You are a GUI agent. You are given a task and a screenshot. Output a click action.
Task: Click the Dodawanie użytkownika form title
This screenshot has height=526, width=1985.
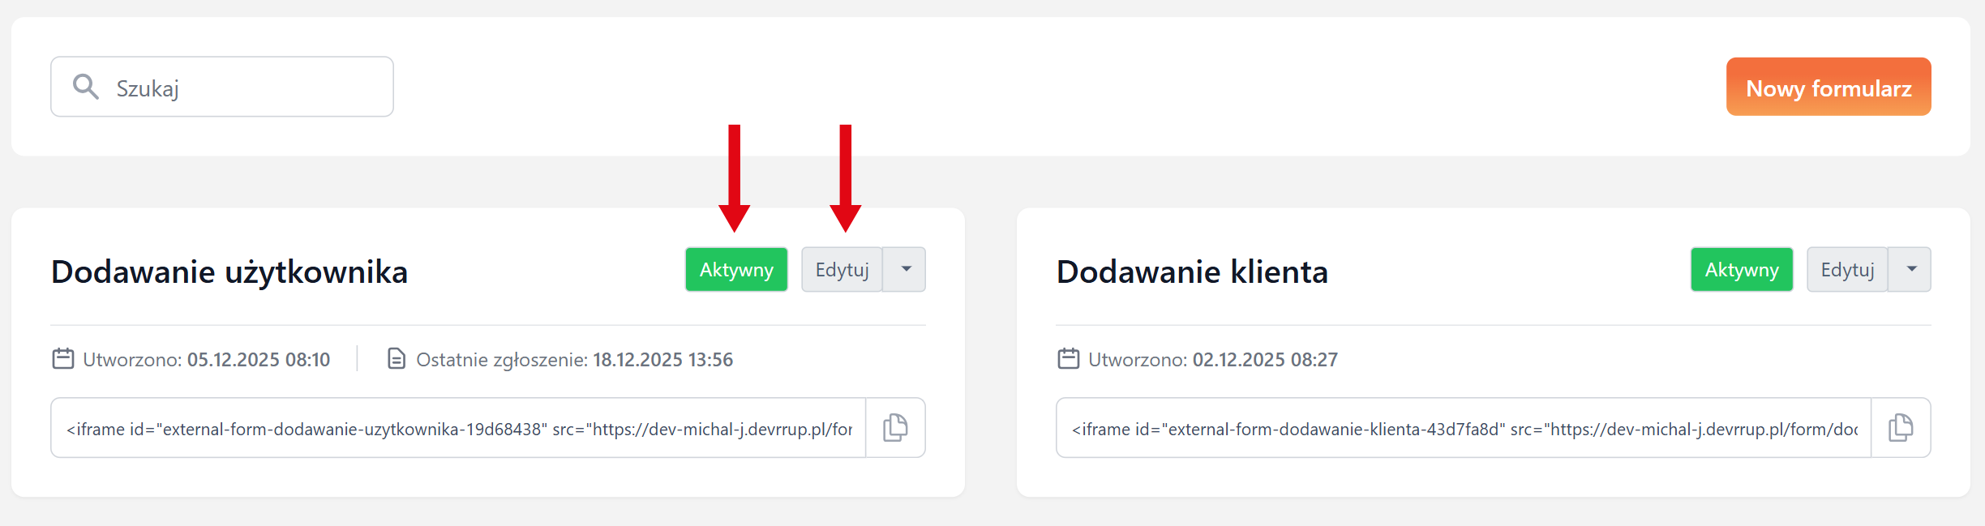(x=229, y=272)
